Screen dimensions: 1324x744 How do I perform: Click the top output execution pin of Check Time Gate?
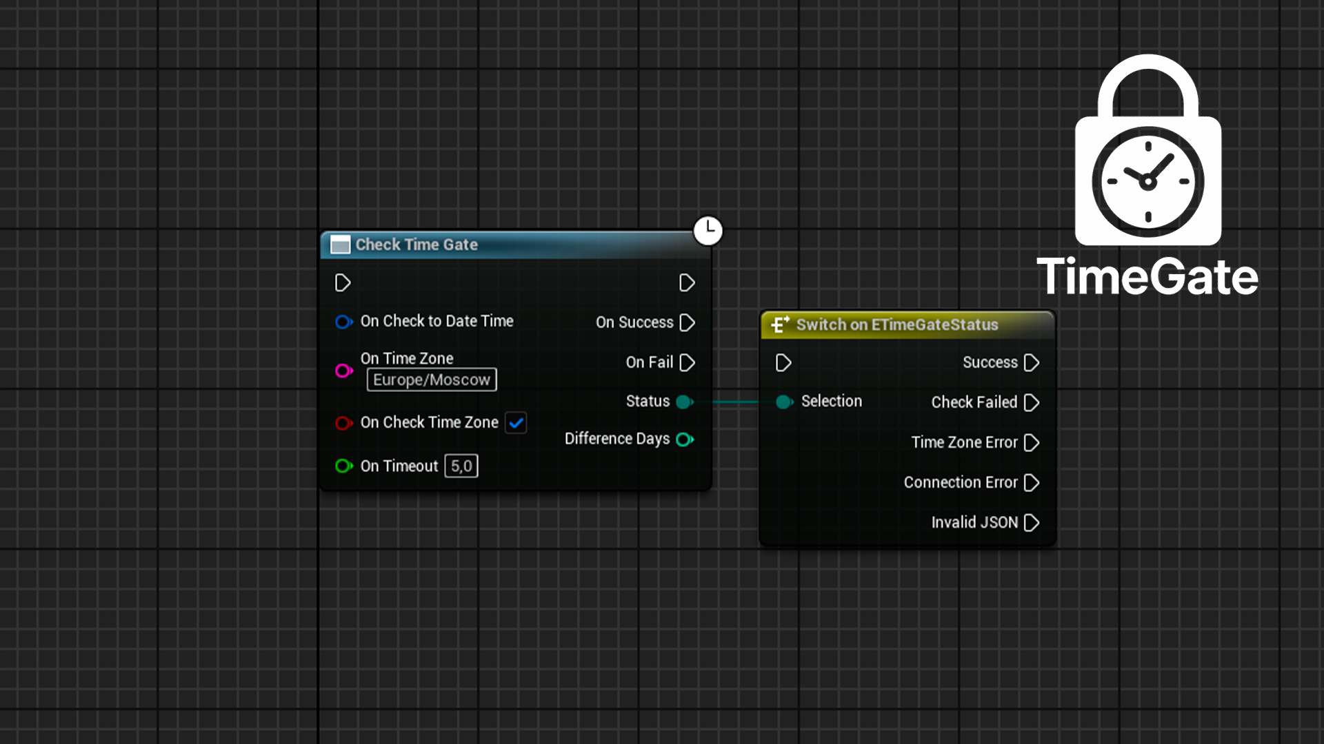pos(687,283)
